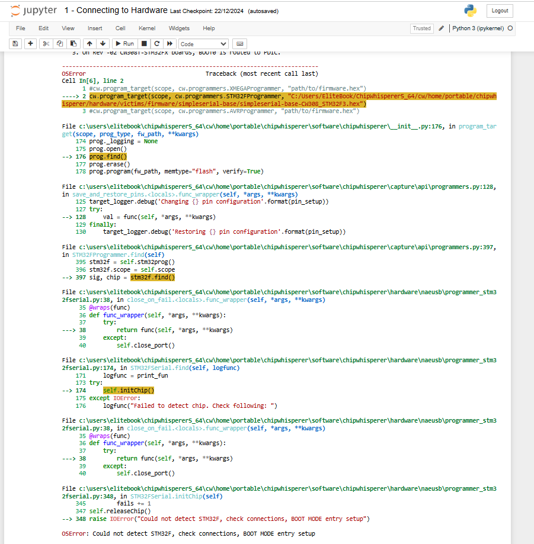Insert a new cell below with plus icon
This screenshot has width=534, height=544.
[31, 44]
